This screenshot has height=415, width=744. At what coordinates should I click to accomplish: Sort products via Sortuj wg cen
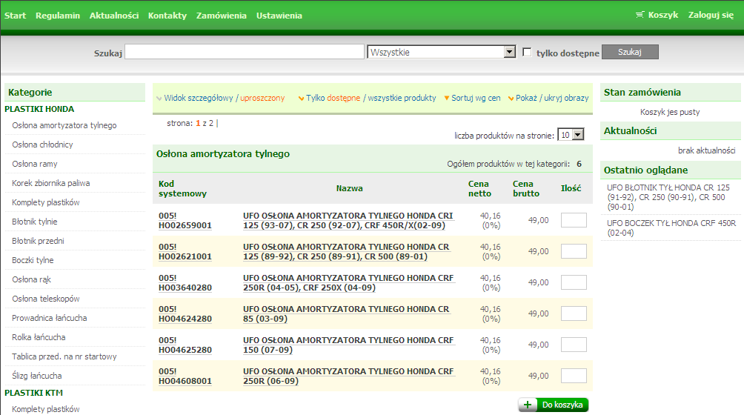(476, 98)
